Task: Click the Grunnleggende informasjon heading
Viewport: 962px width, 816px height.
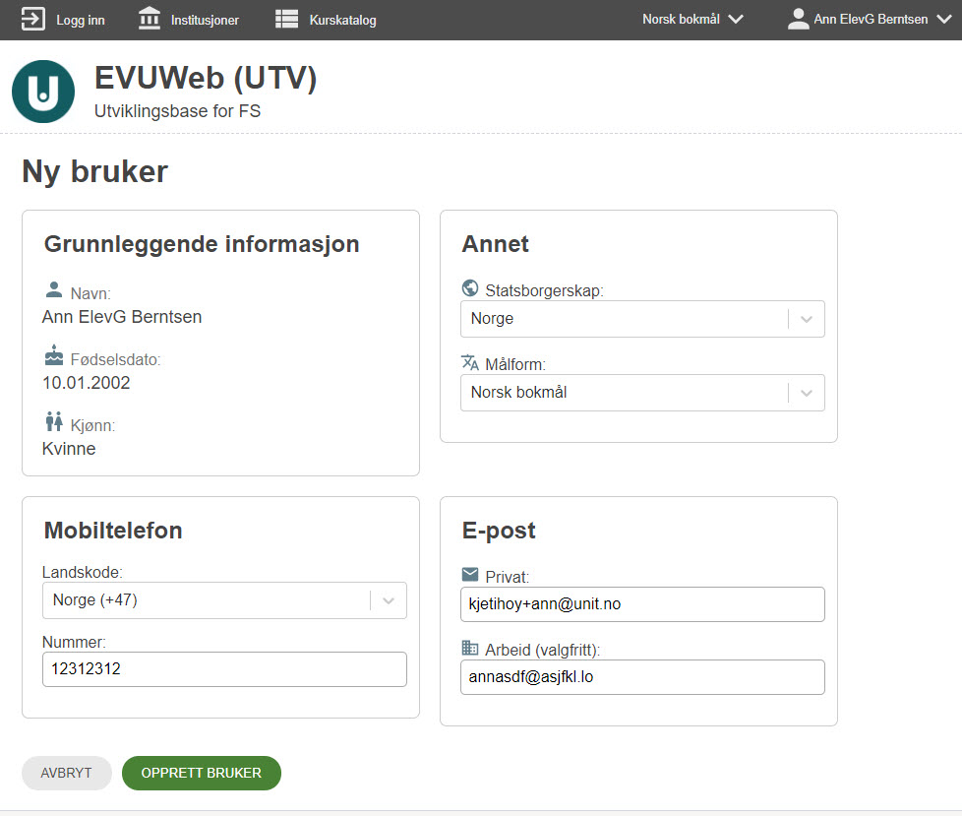Action: pos(202,244)
